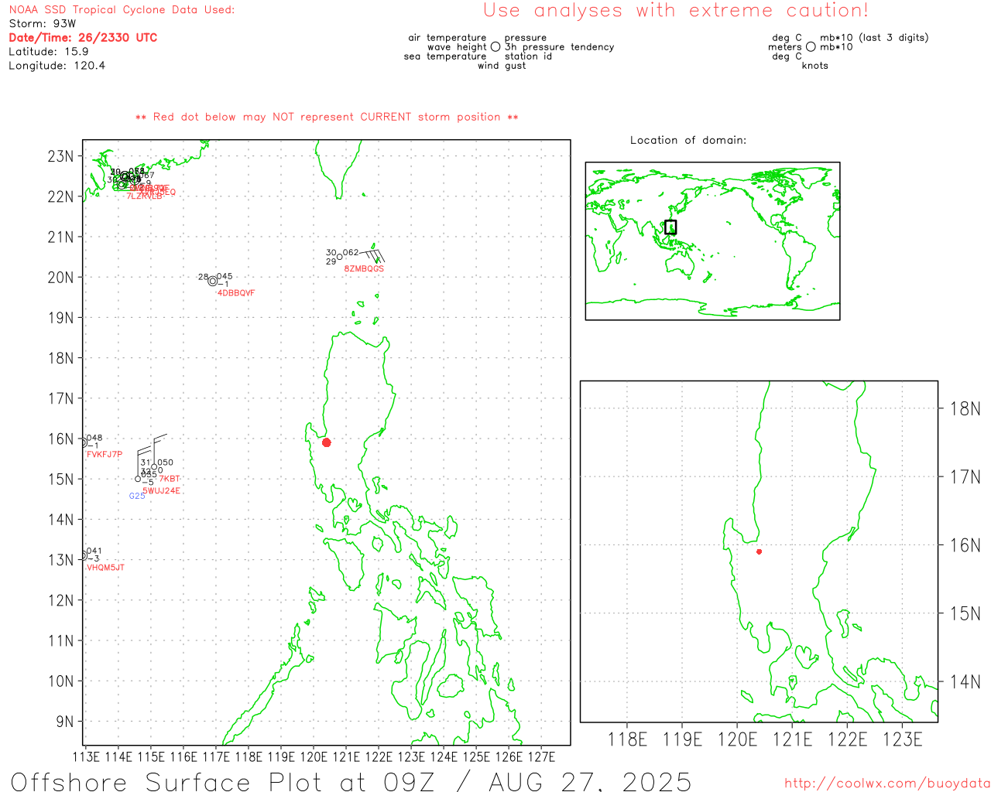Click the 14N label on inset map
The image size is (991, 792).
click(x=965, y=682)
